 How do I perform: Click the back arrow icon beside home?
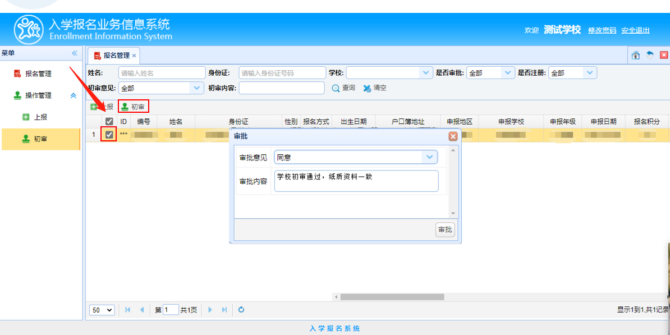pyautogui.click(x=650, y=55)
